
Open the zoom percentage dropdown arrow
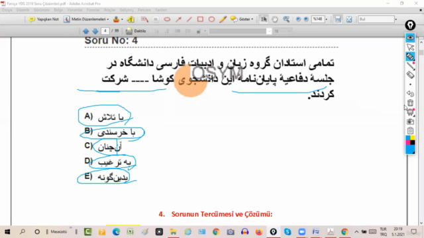point(327,19)
